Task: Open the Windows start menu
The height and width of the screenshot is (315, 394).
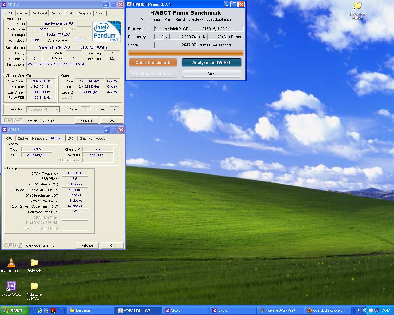Action: click(14, 310)
